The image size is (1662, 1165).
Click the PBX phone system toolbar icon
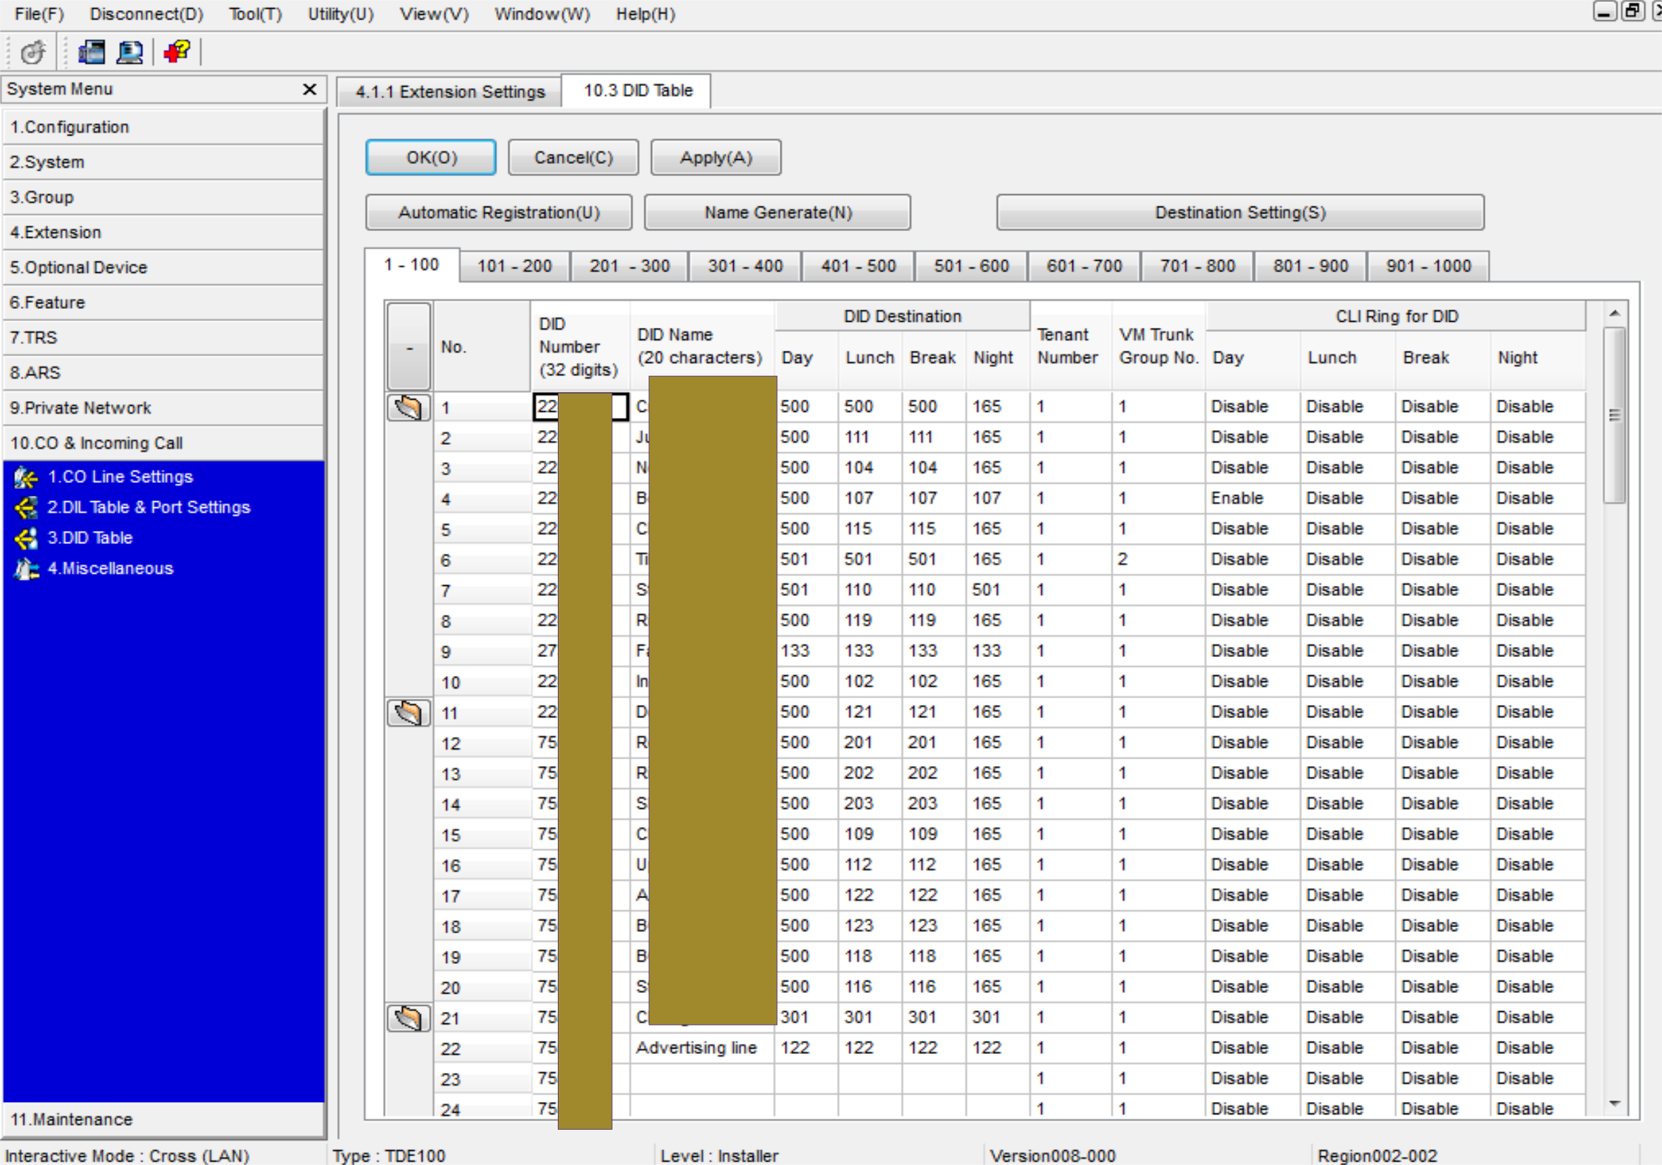tap(91, 52)
